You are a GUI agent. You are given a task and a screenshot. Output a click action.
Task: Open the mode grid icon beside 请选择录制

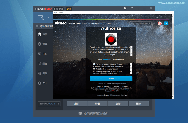tap(37, 26)
